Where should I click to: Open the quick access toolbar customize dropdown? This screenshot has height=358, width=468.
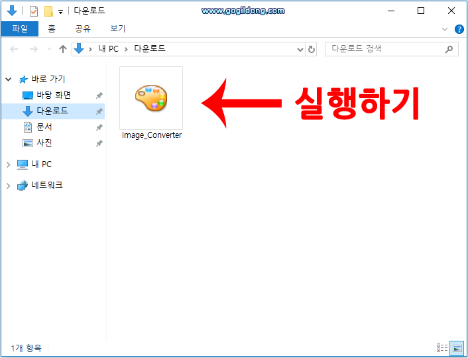[x=60, y=12]
